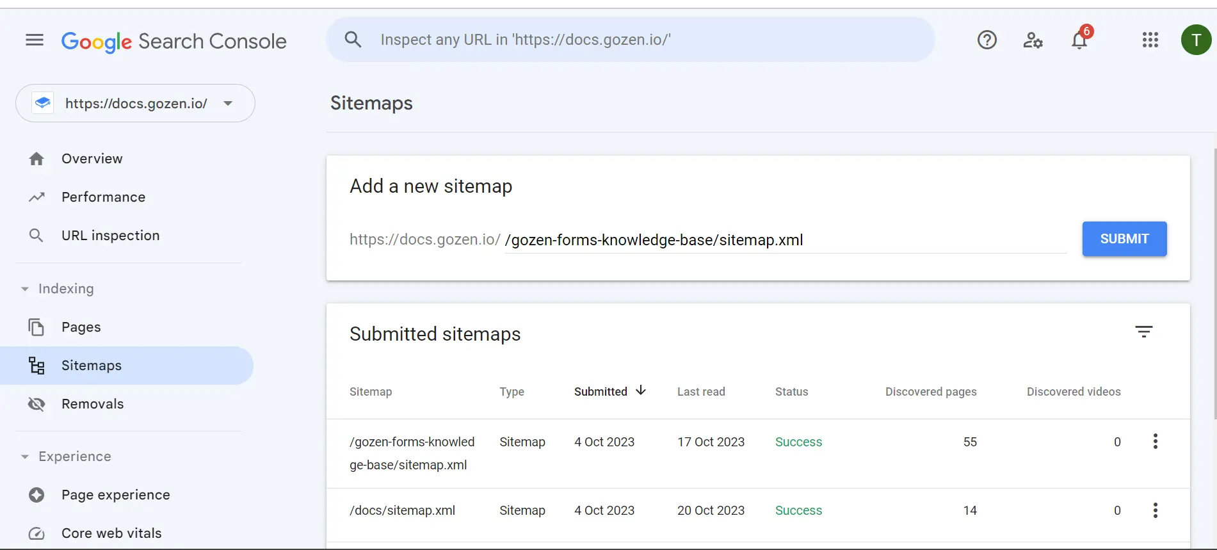The width and height of the screenshot is (1217, 550).
Task: Open more options for /docs/sitemap.xml row
Action: tap(1155, 510)
